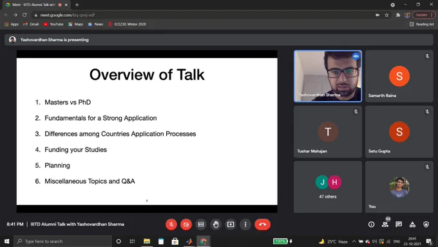The image size is (438, 247).
Task: Open the Chrome profile avatar
Action: [407, 15]
